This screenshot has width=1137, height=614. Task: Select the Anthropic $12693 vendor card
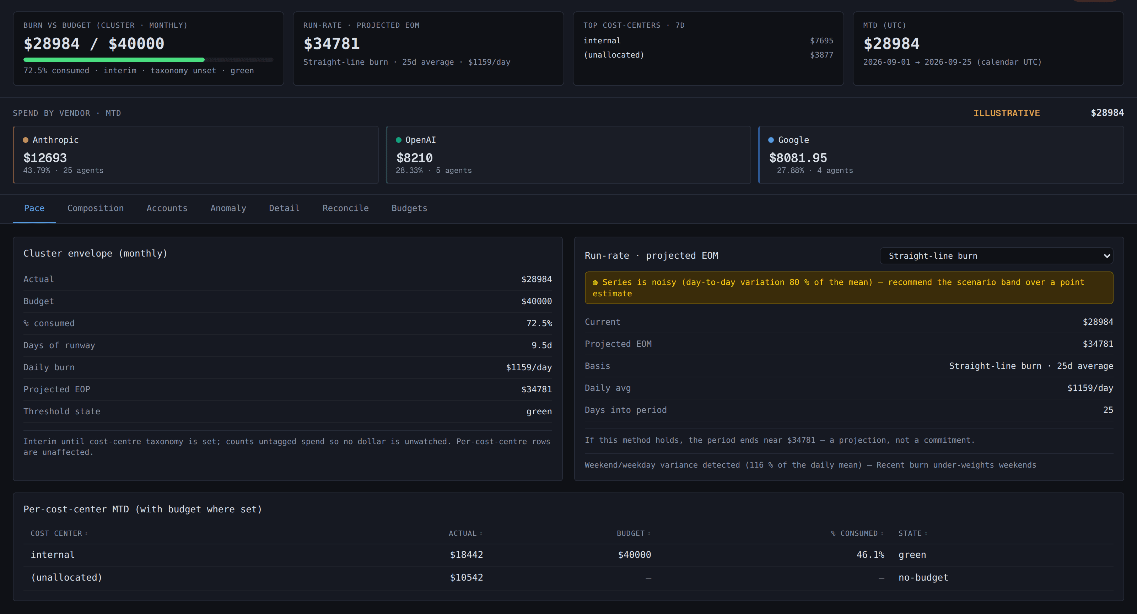point(195,155)
